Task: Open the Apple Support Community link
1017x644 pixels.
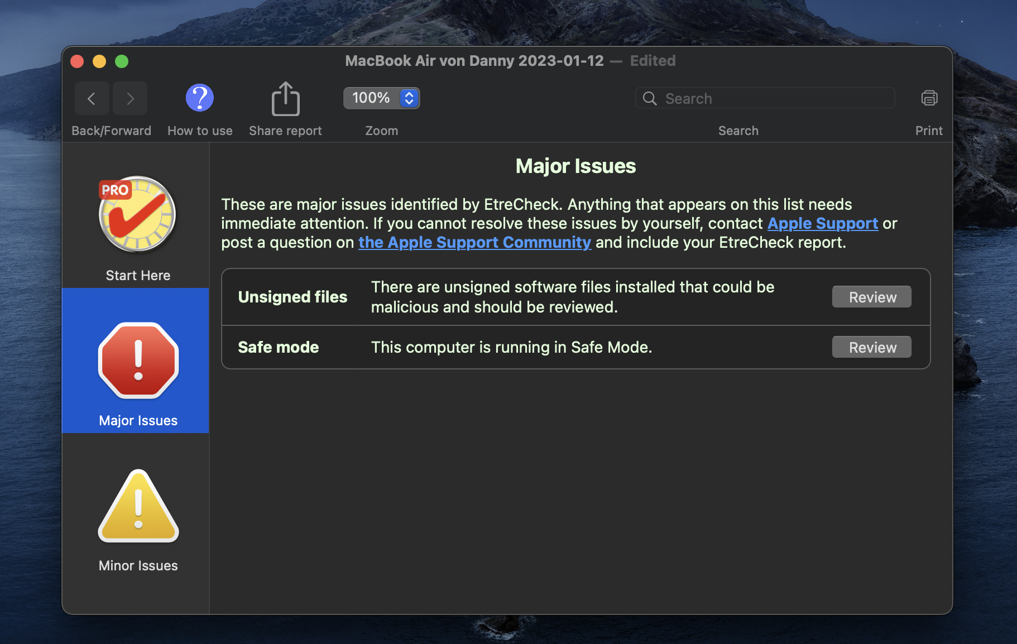Action: tap(474, 242)
